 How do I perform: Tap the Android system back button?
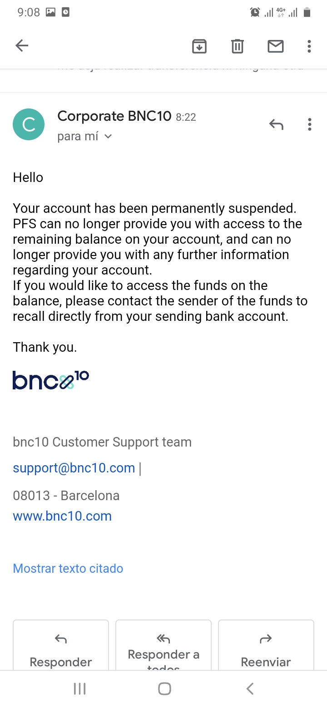[x=249, y=689]
